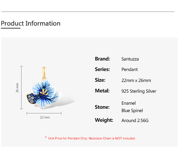Image resolution: width=179 pixels, height=157 pixels.
Task: Click the Size label
Action: point(100,80)
